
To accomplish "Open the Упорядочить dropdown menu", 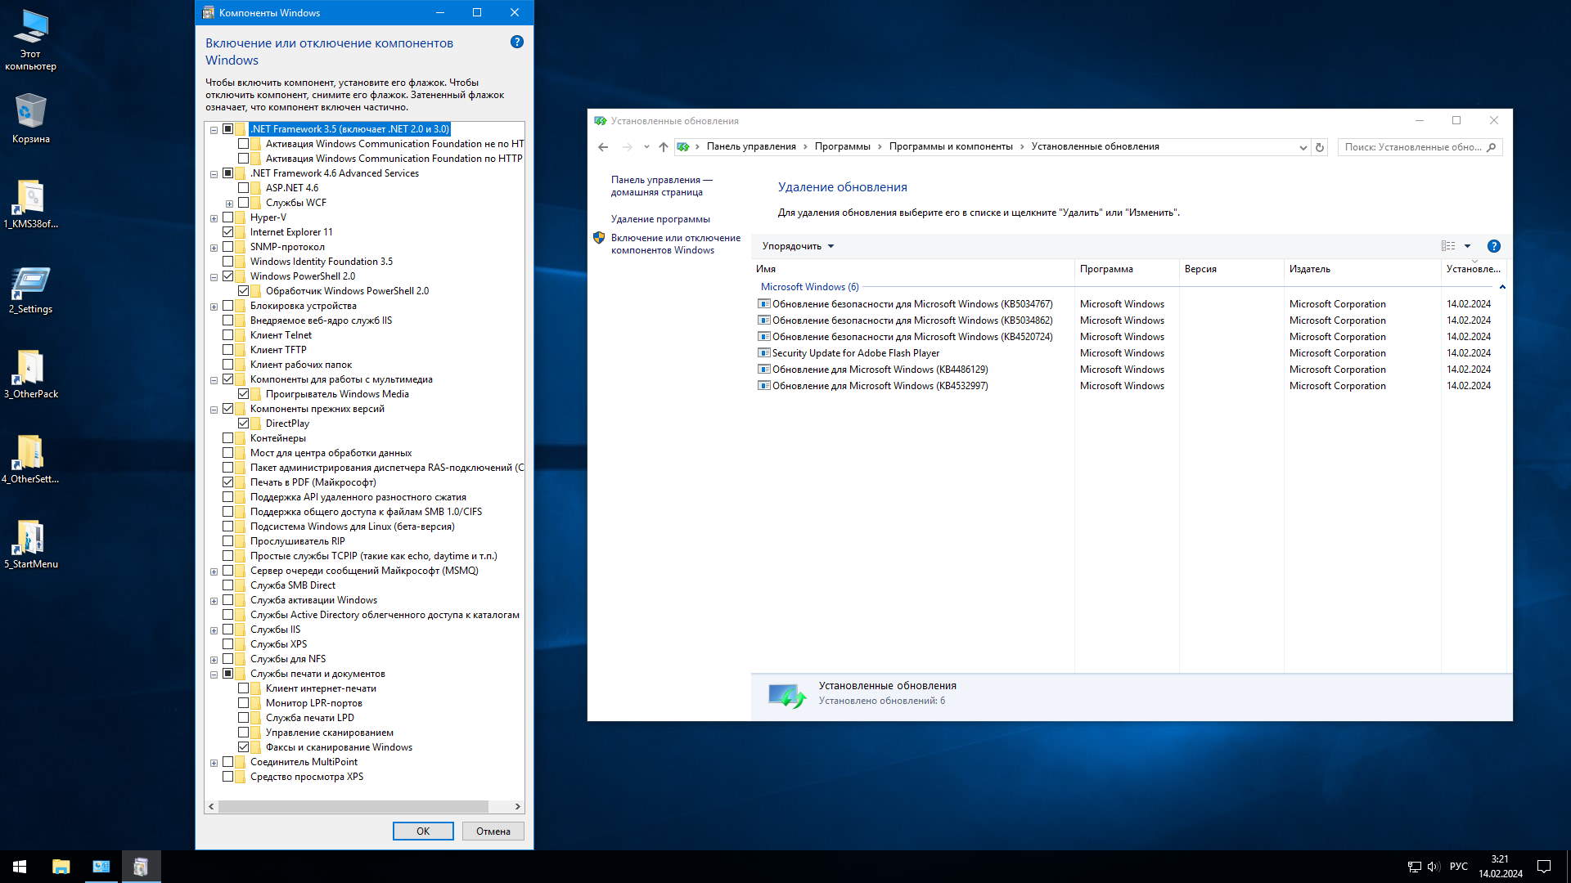I will (x=798, y=246).
